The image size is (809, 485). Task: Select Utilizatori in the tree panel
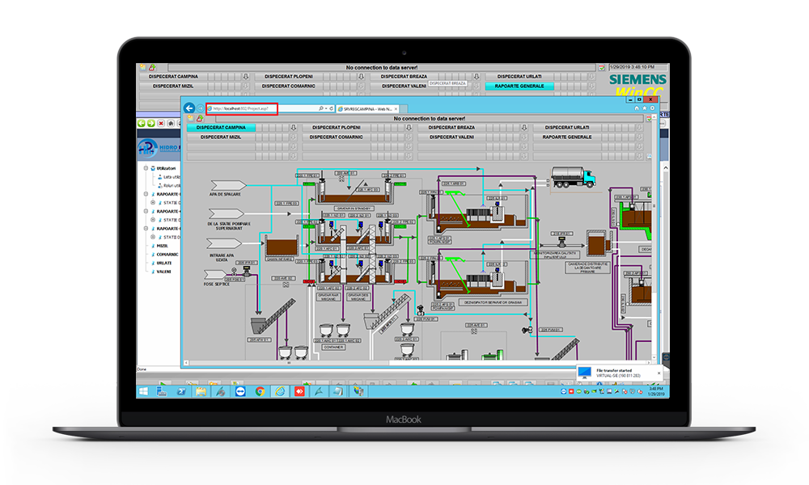166,169
